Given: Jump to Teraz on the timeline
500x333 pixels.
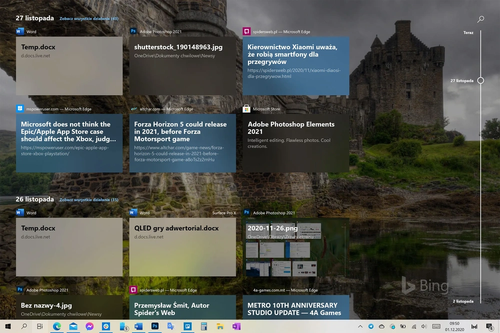Looking at the screenshot, I should (x=468, y=32).
